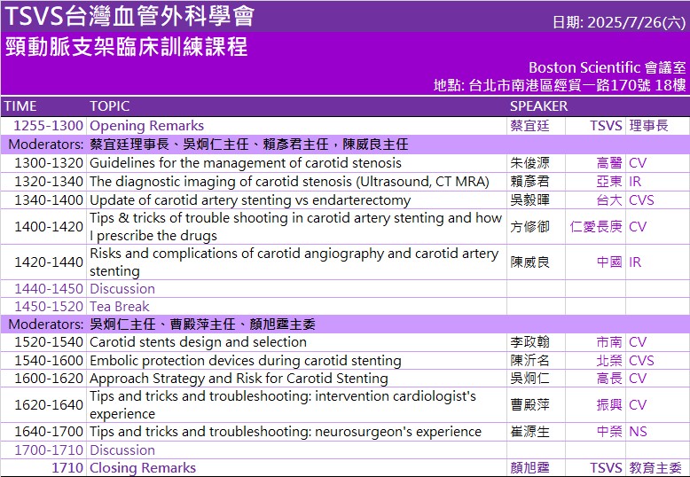The image size is (690, 477).
Task: Select speaker 吳炯仁 in the 1600 row
Action: point(529,379)
